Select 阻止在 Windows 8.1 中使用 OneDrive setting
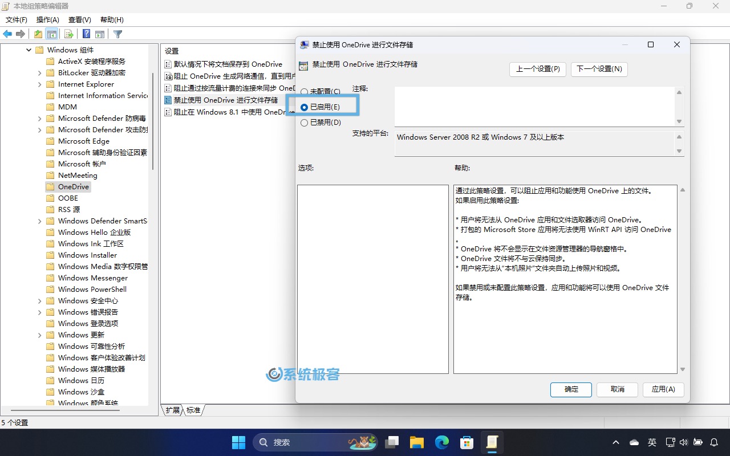The width and height of the screenshot is (730, 456). tap(229, 112)
